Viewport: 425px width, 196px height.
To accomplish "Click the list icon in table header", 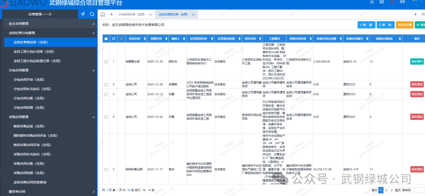I will pos(114,39).
